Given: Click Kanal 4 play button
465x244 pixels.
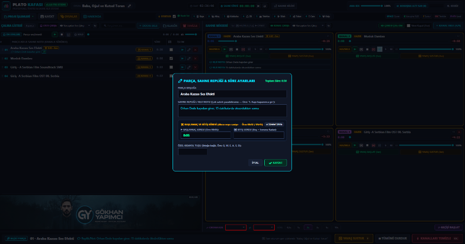Looking at the screenshot, I should pos(355,146).
